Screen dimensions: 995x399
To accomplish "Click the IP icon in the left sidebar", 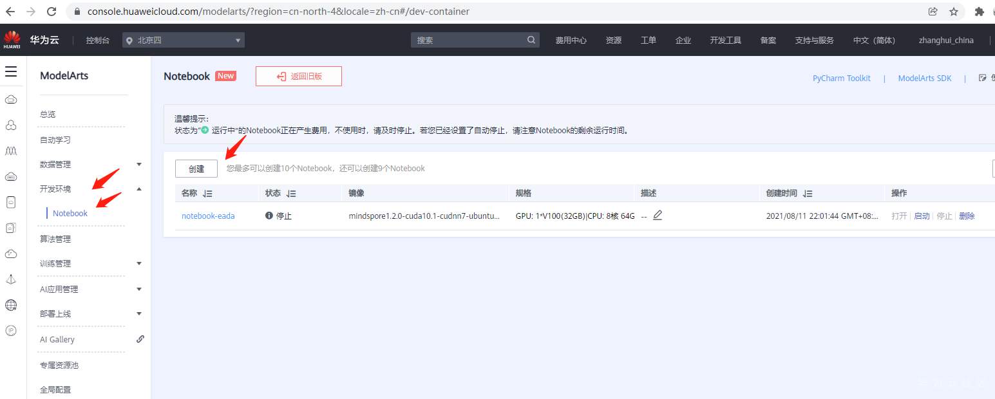I will coord(11,330).
